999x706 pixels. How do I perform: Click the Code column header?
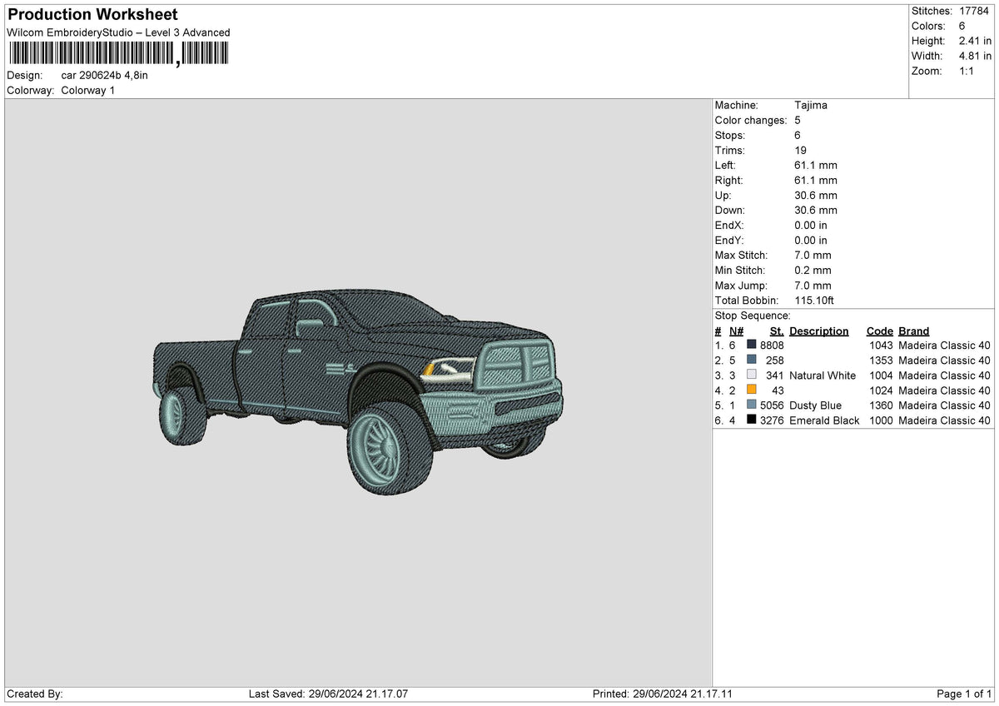(x=879, y=331)
